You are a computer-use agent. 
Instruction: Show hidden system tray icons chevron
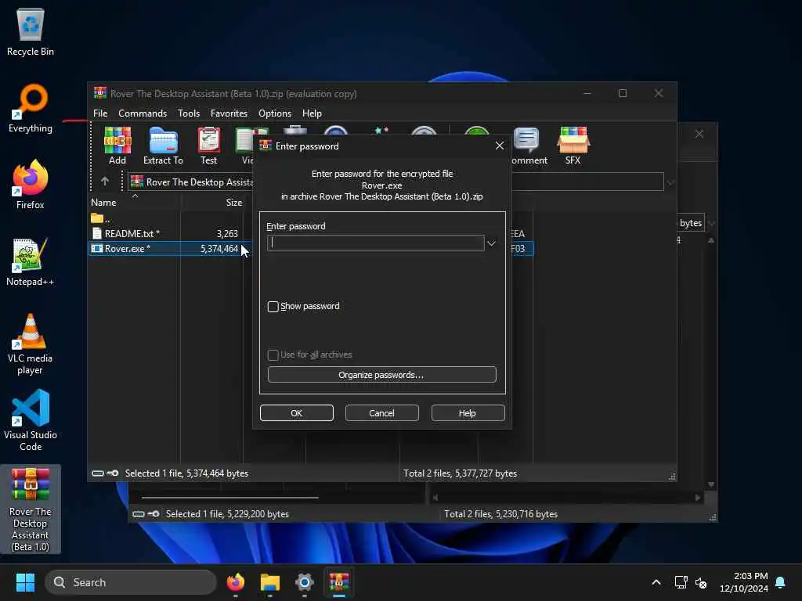656,582
